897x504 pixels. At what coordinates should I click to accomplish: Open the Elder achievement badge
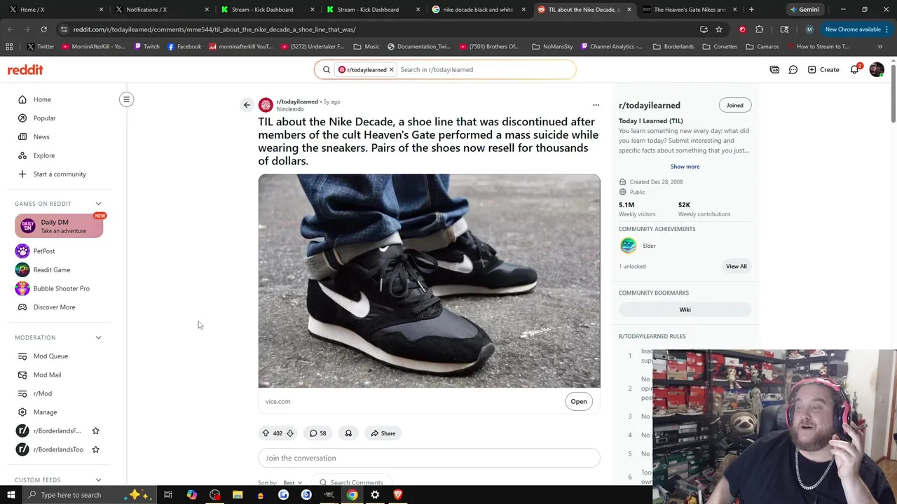(629, 246)
